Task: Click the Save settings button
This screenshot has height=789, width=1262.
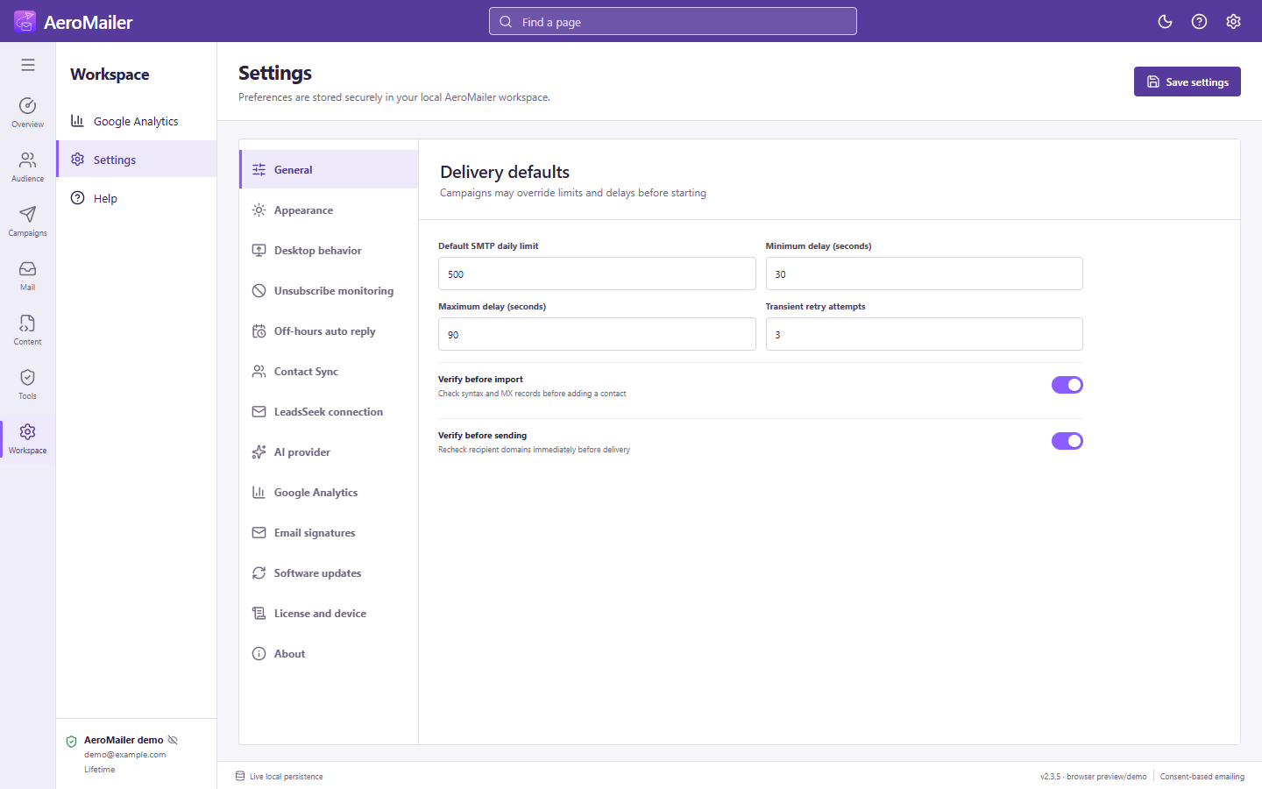Action: coord(1187,82)
